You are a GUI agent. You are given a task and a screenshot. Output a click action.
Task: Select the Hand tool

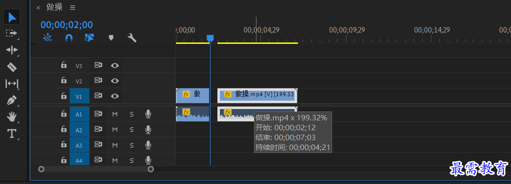point(12,117)
